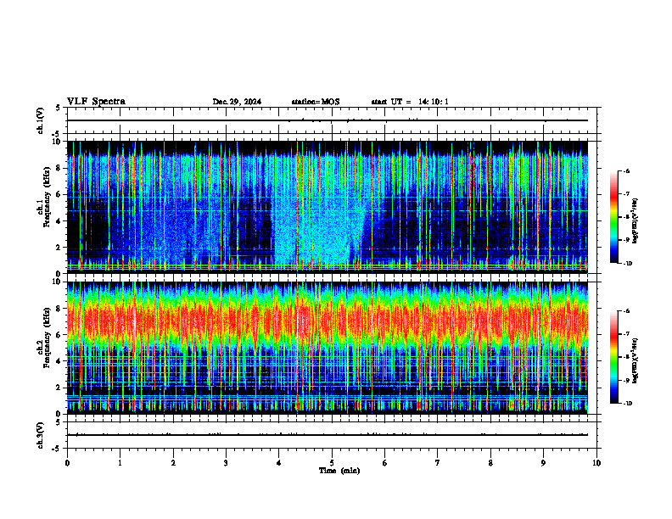This screenshot has width=672, height=519.
Task: Click the ch.1 color bar log(PSD) label
Action: 636,220
